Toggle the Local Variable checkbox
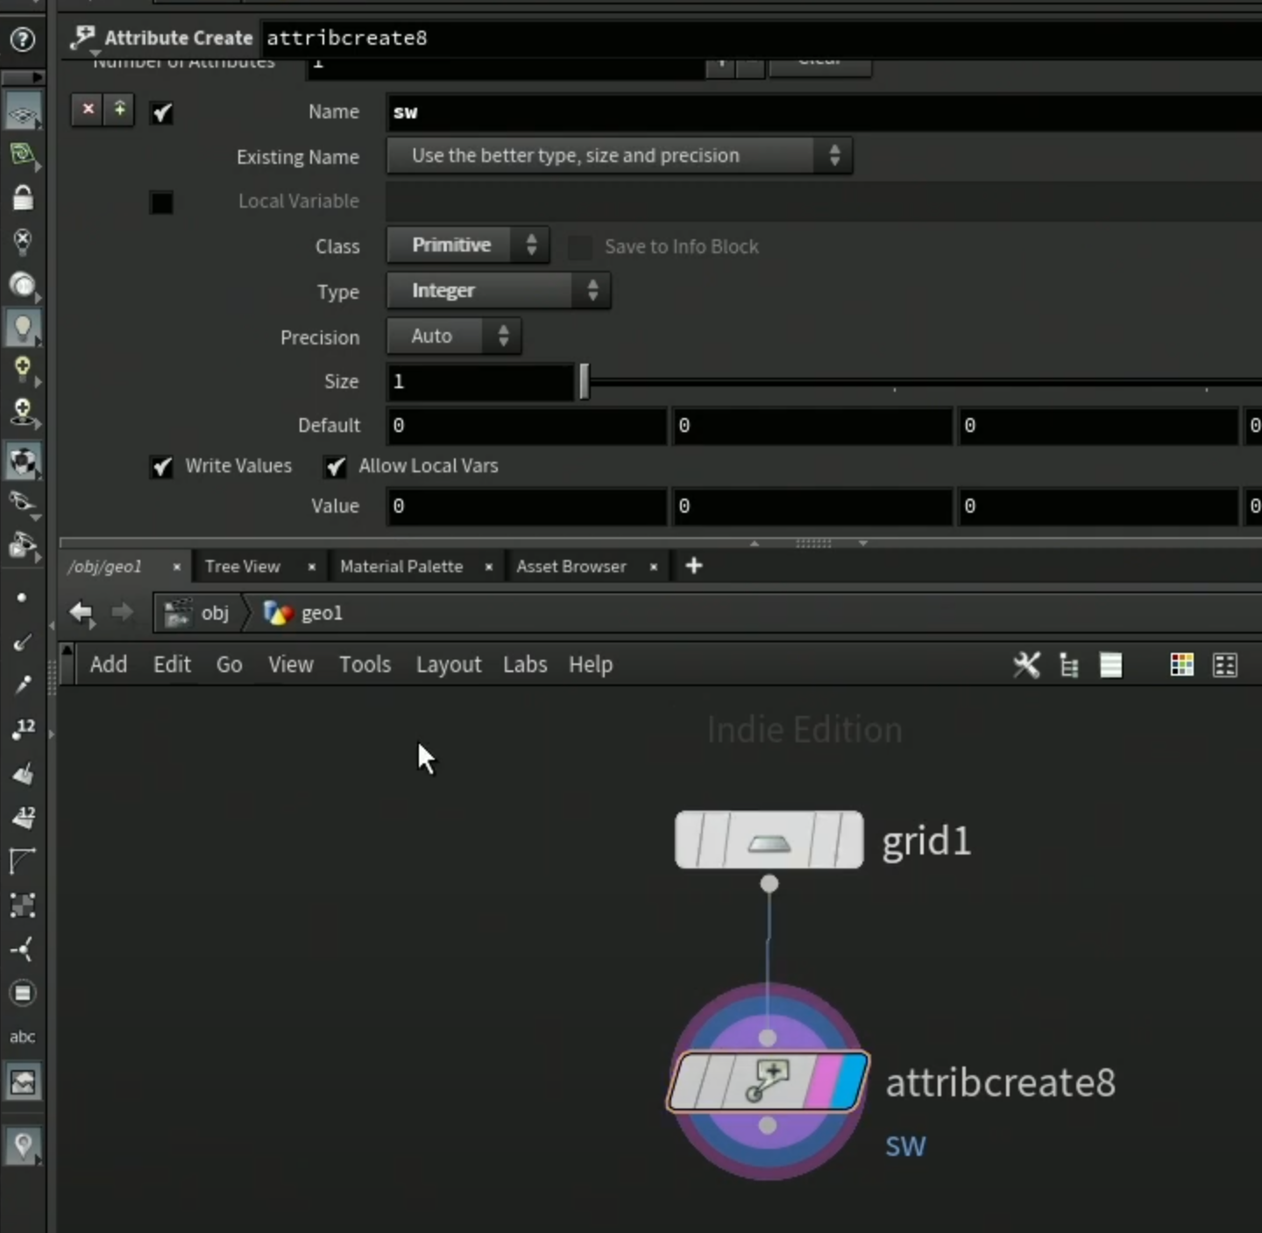 pos(161,202)
